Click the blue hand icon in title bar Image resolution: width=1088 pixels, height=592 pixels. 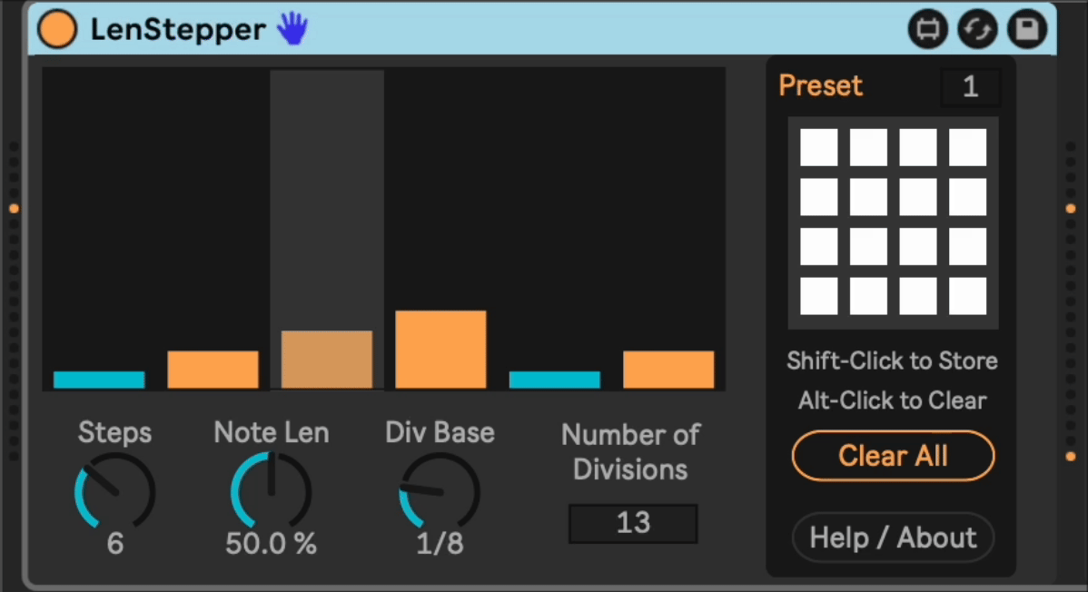pos(292,29)
